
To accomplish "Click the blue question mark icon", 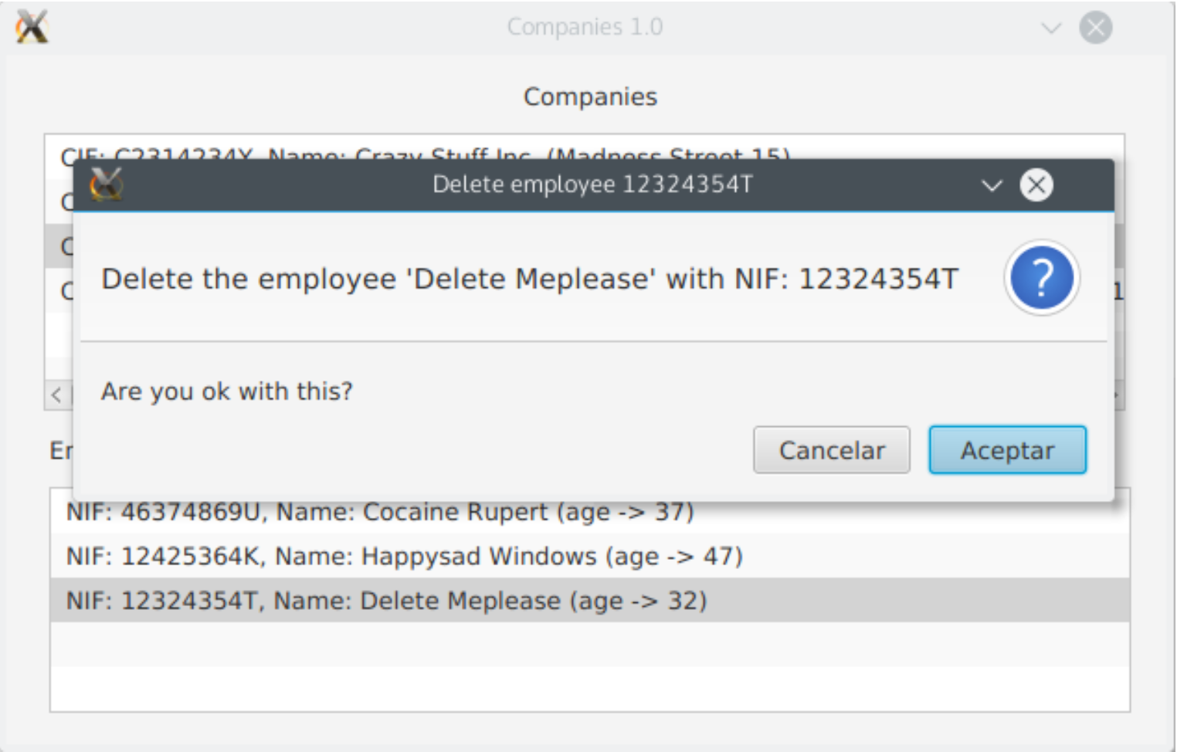I will [x=1041, y=278].
